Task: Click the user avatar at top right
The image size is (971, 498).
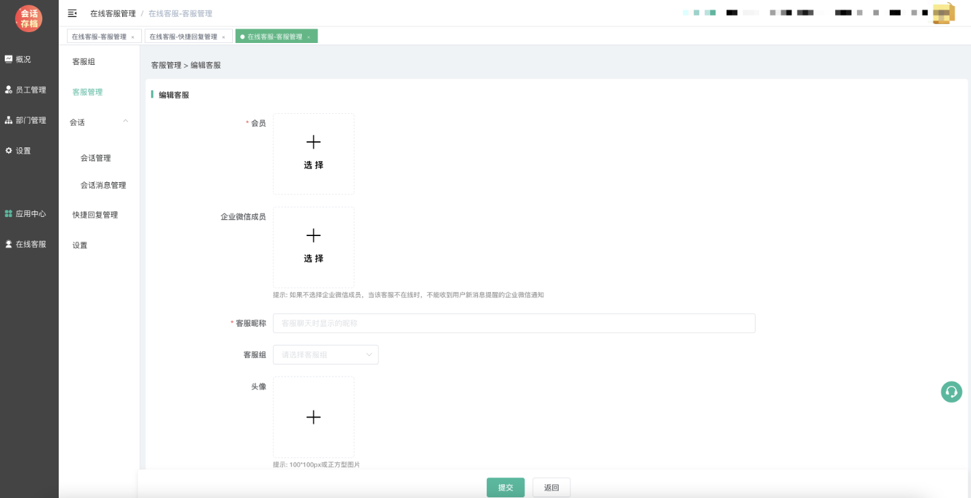Action: click(943, 14)
